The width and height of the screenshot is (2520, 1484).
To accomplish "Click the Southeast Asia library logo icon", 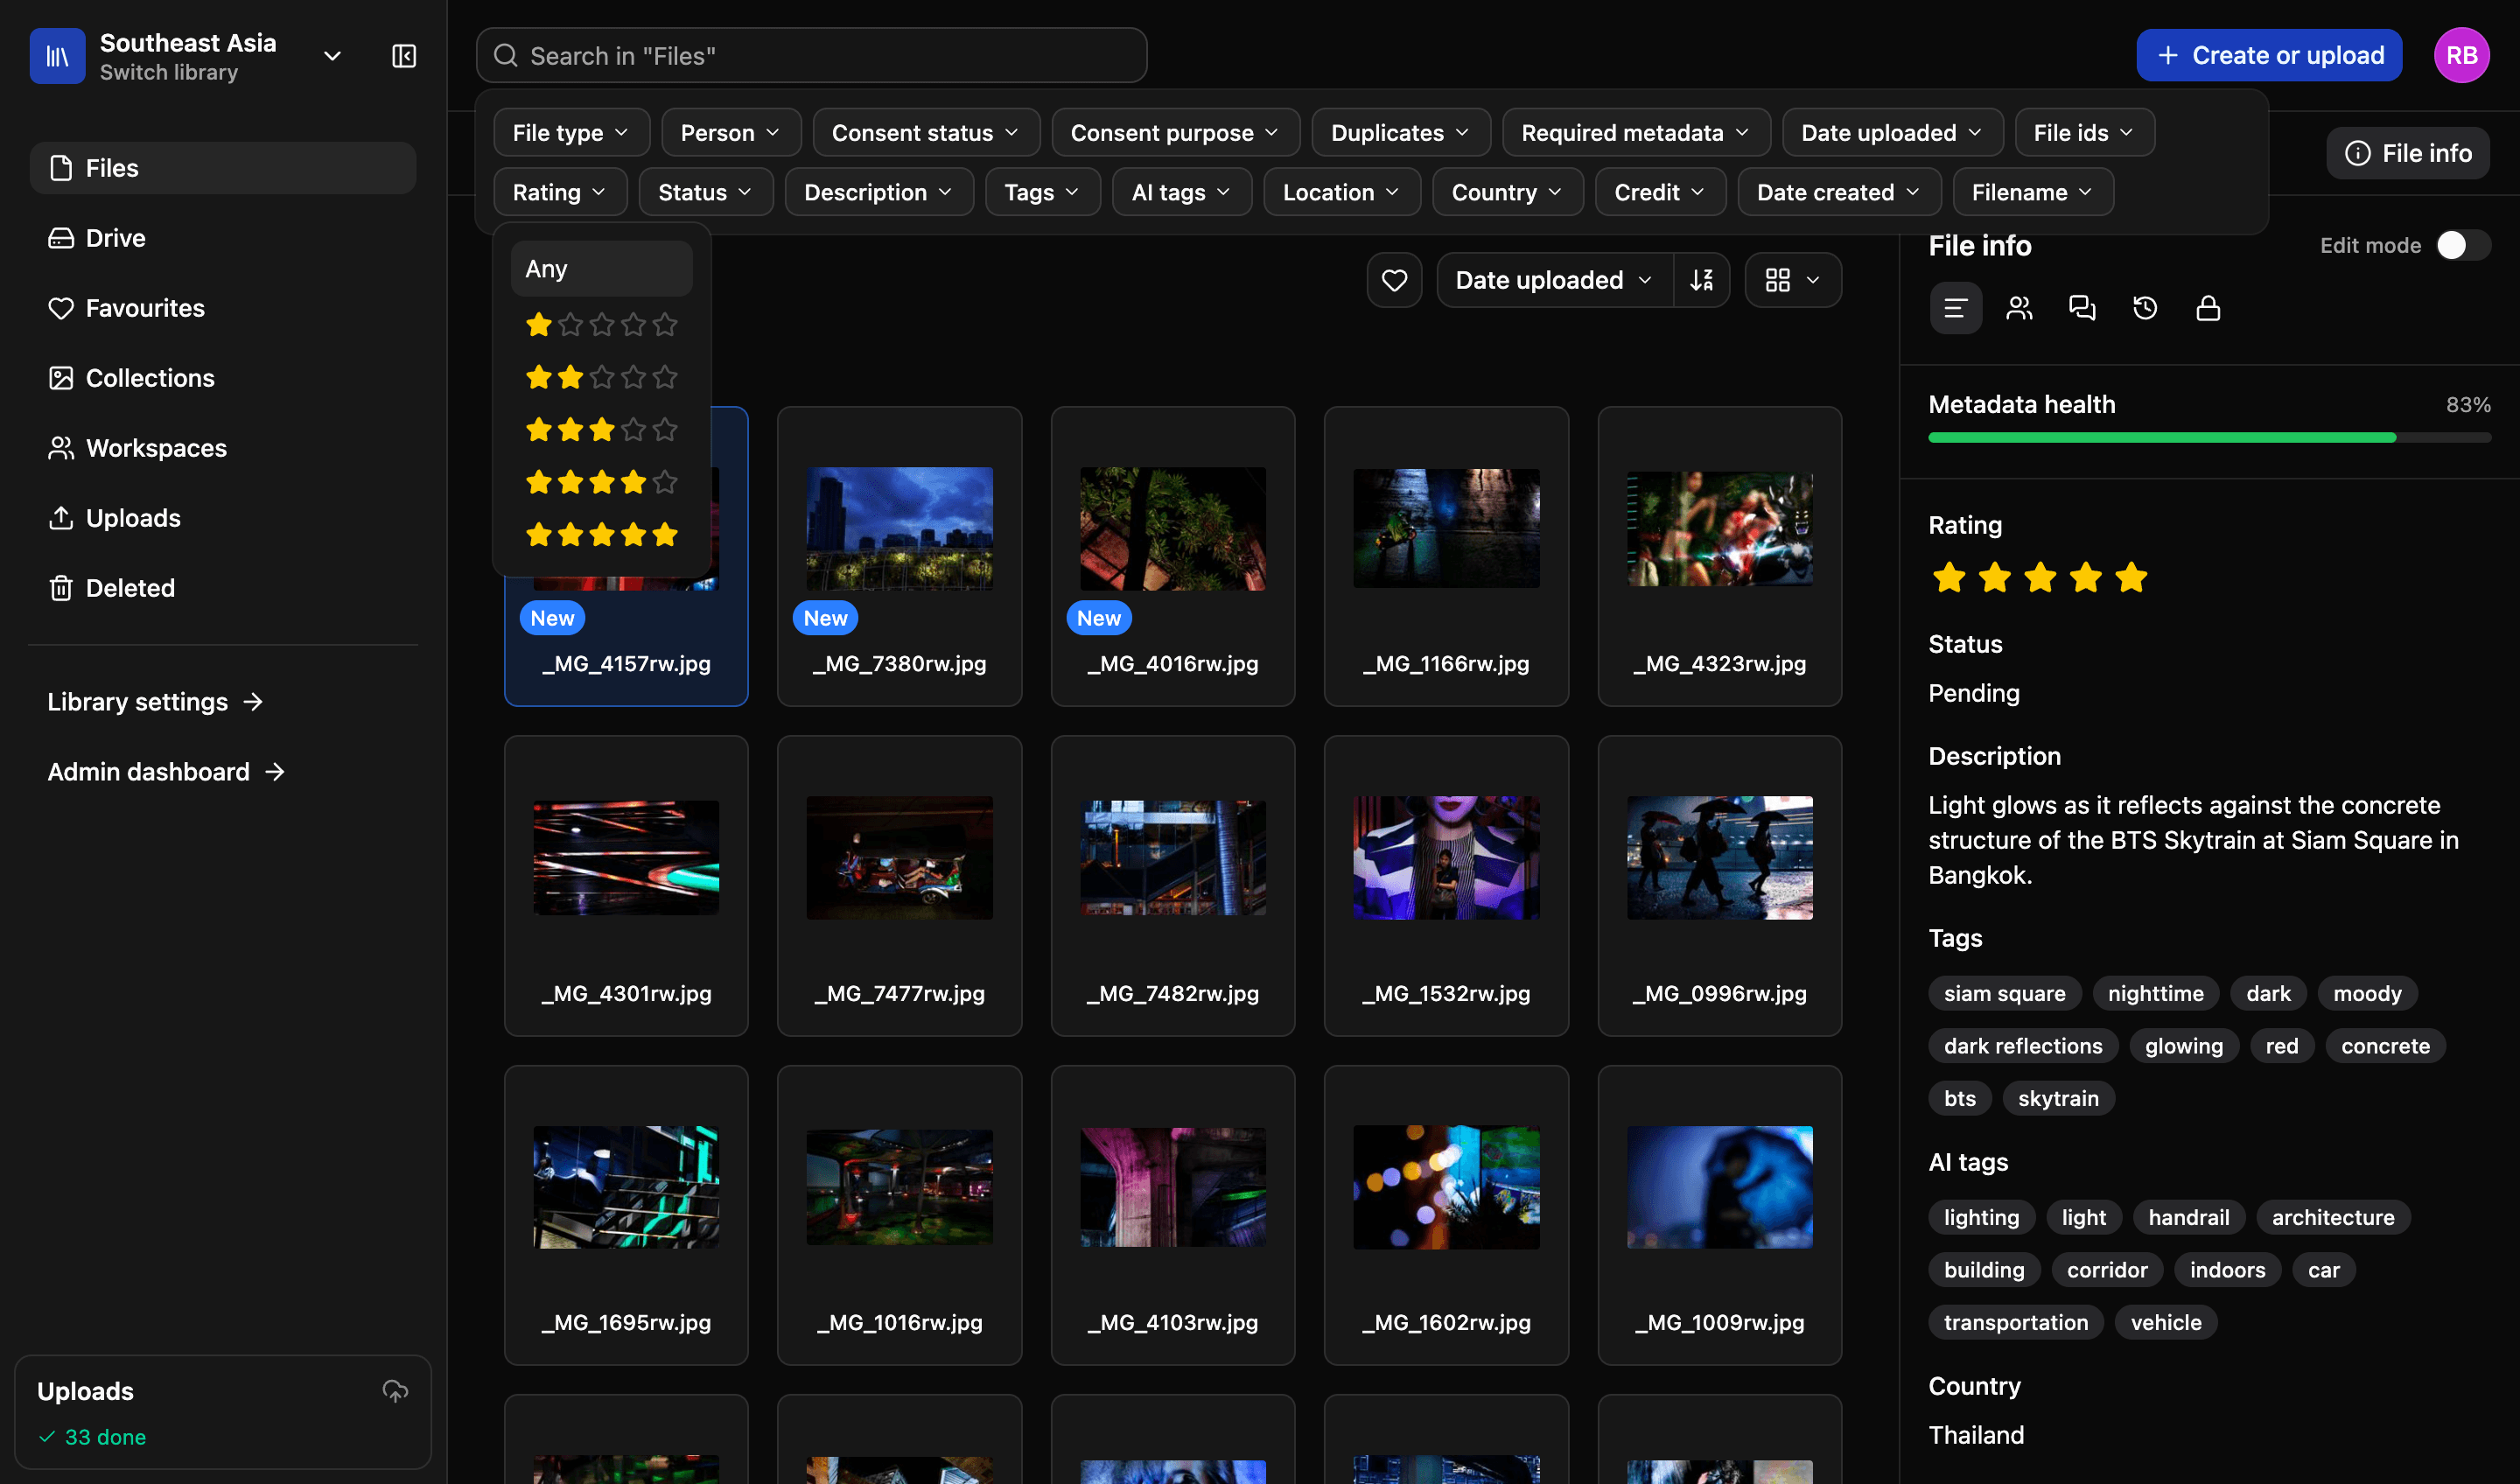I will coord(58,56).
